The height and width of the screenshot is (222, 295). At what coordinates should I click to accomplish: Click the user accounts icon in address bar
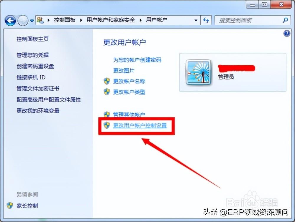(x=40, y=20)
